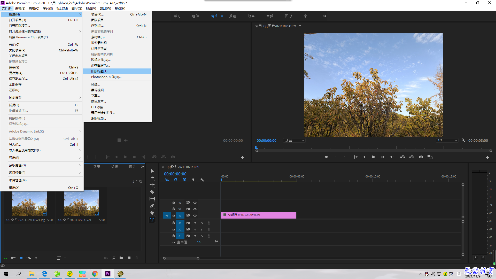Expand the 获取属性 submenu

point(41,165)
